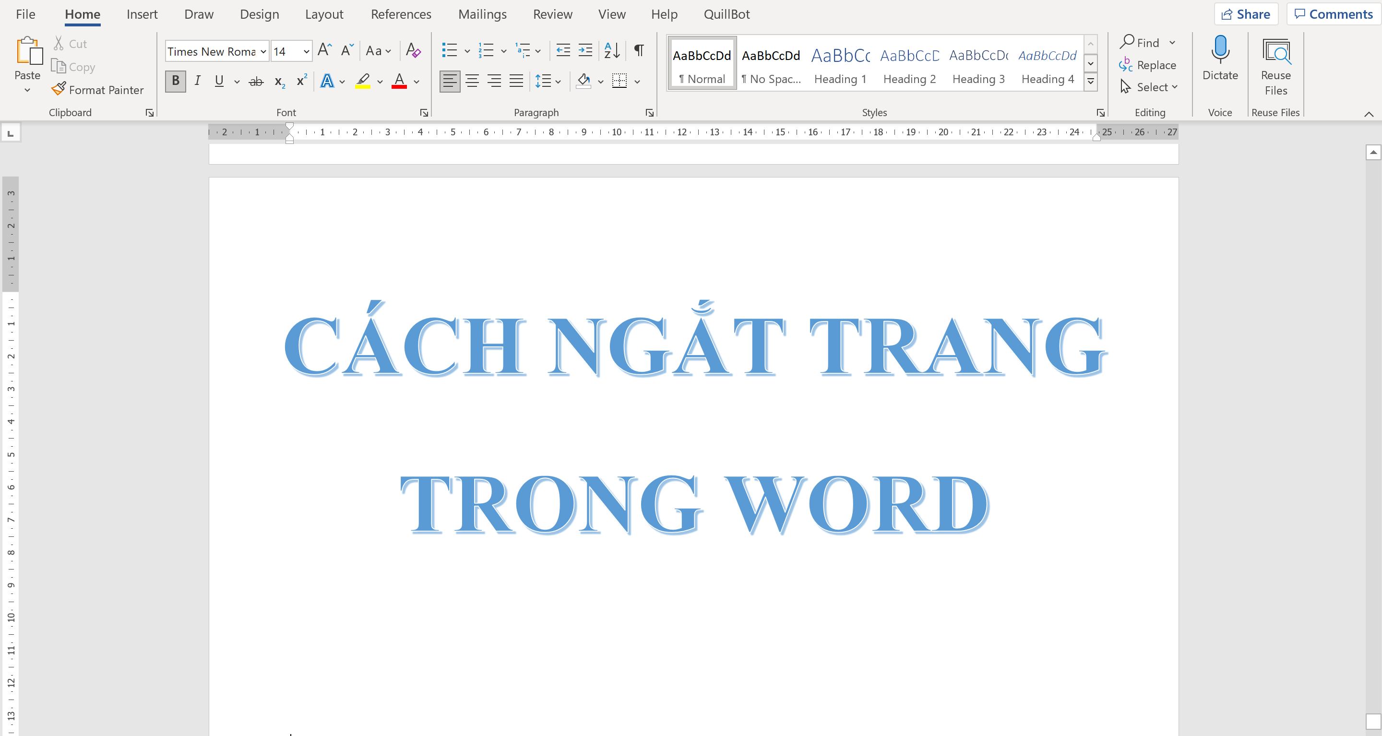Toggle Underline on selected text
1382x736 pixels.
coord(219,81)
